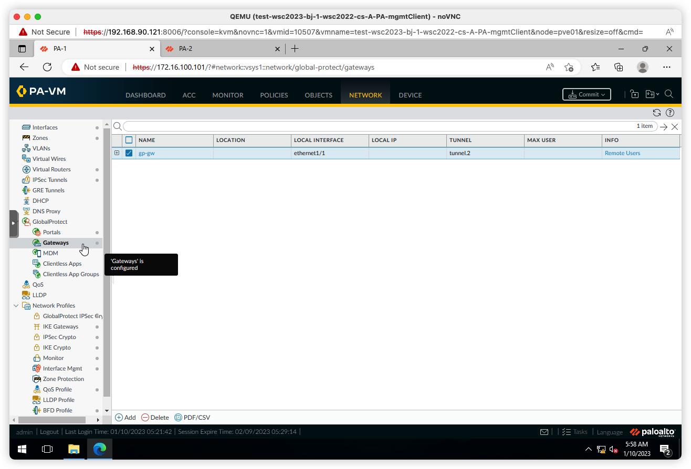The height and width of the screenshot is (469, 691).
Task: Open the gp-gw gateway link
Action: [x=146, y=153]
